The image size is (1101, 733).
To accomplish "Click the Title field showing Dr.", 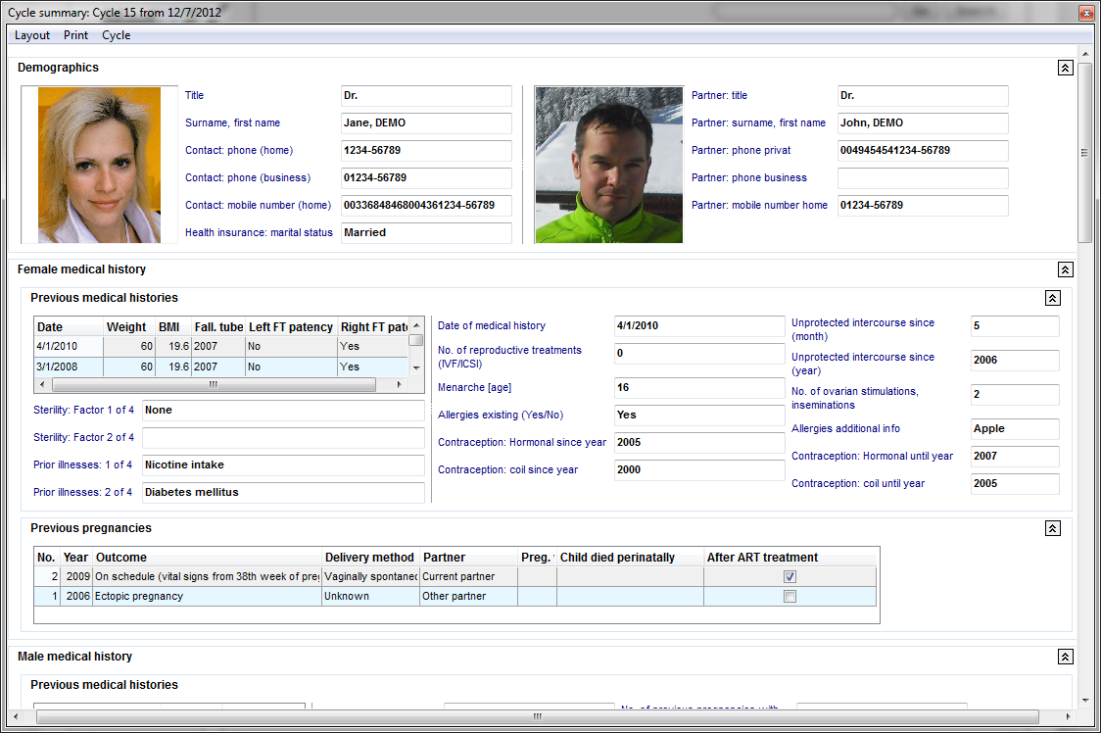I will tap(426, 96).
